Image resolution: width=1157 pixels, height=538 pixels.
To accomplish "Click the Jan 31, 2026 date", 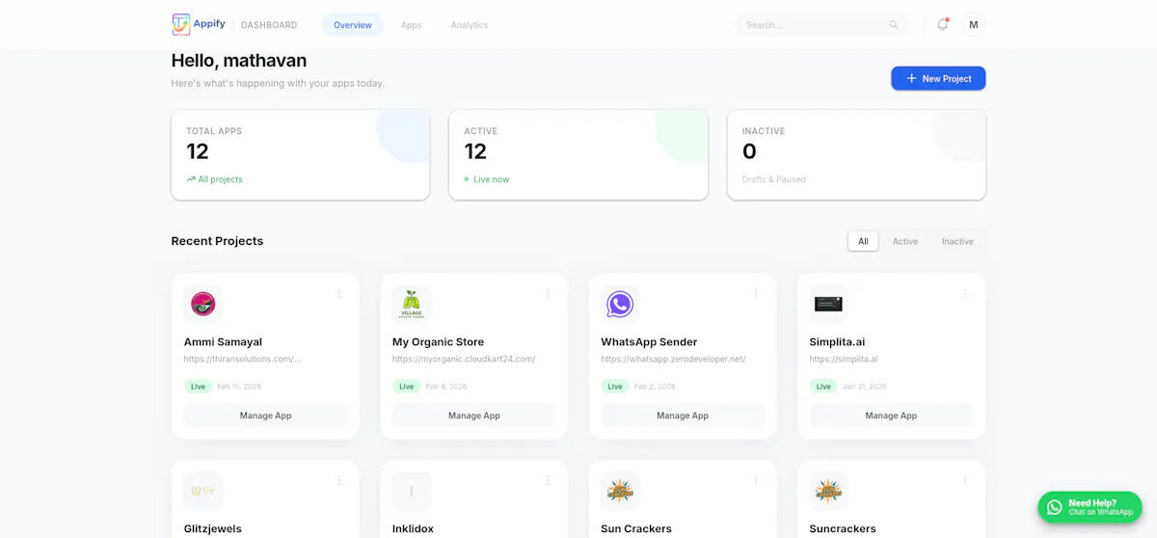I will click(865, 387).
